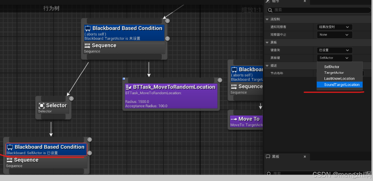The width and height of the screenshot is (373, 181).
Task: Click the Blackboard Based Condition icon on TargetActor node
Action: tap(88, 28)
